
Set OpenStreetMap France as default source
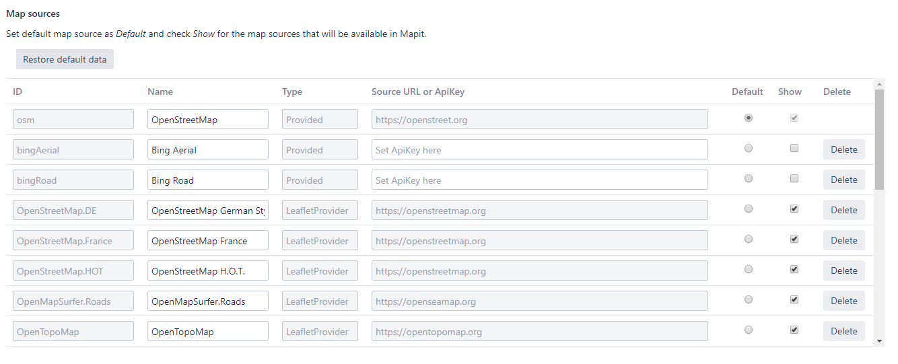point(749,240)
